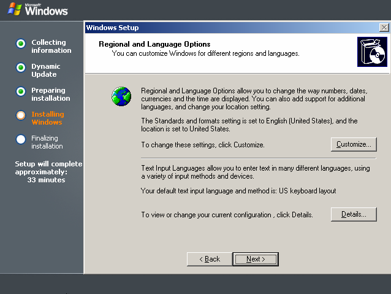This screenshot has height=294, width=391.
Task: Click the 'Collecting information' label
Action: coord(51,46)
